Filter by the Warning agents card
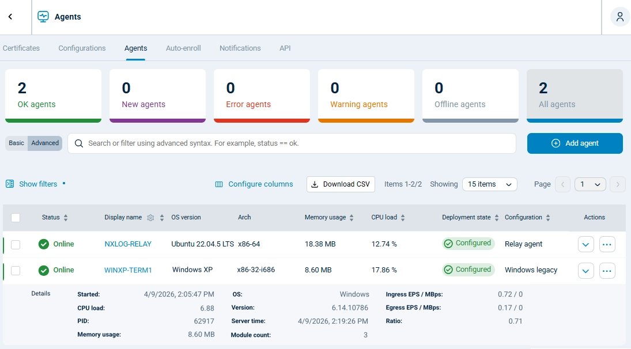Screen dimensions: 631x349 coord(366,96)
